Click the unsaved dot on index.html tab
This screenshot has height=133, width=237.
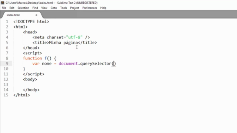pos(36,15)
